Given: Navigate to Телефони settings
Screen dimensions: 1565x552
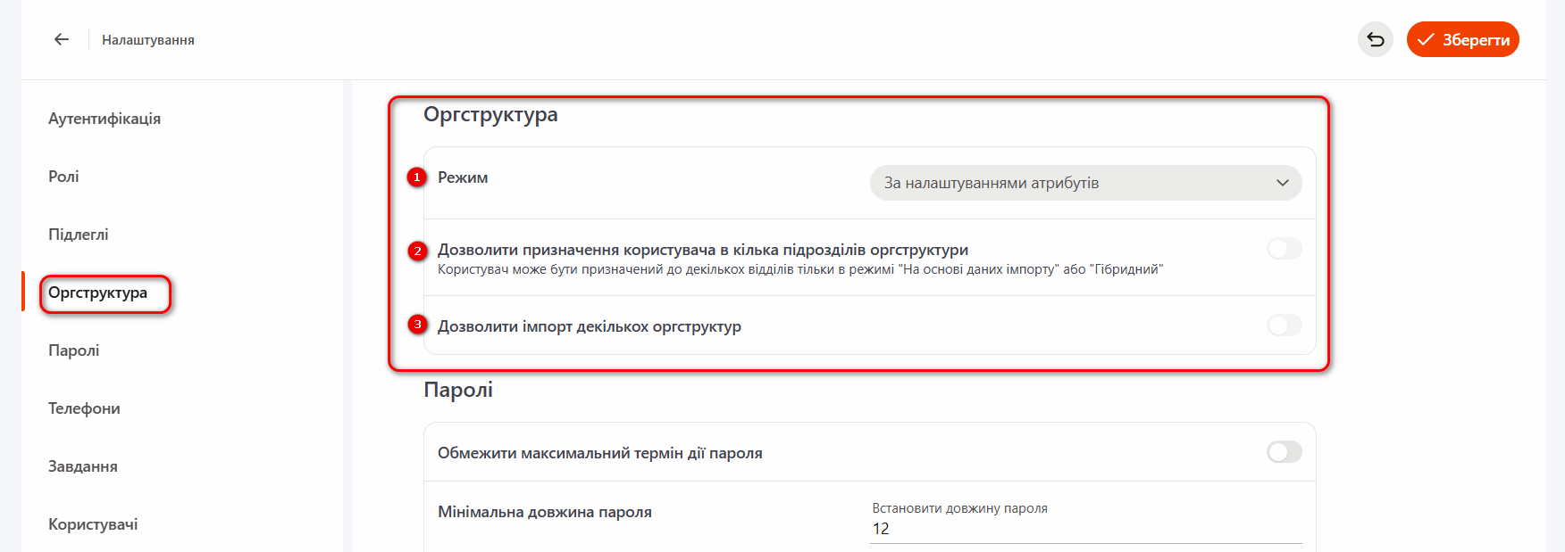Looking at the screenshot, I should [84, 408].
